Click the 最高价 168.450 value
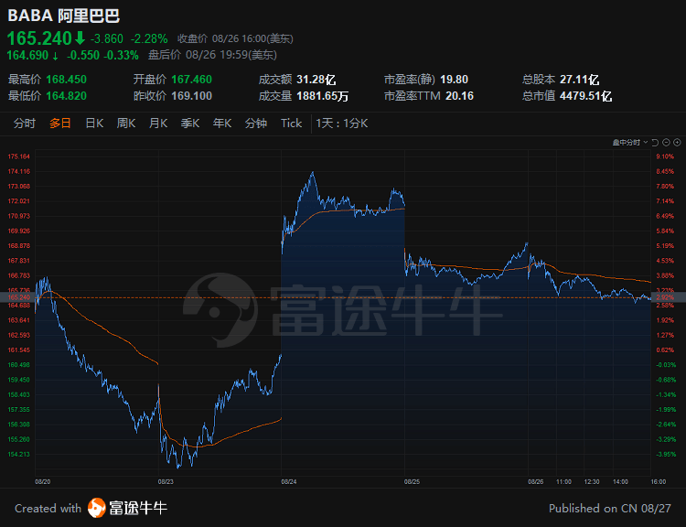The height and width of the screenshot is (527, 686). click(x=66, y=80)
